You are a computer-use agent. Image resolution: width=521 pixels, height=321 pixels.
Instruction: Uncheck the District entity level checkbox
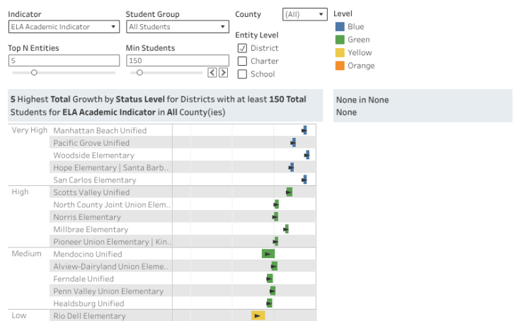[x=242, y=48]
